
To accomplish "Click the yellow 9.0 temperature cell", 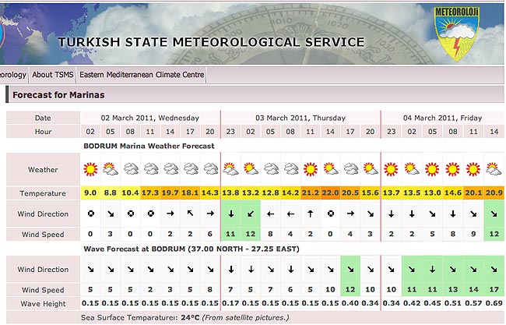I will [90, 193].
